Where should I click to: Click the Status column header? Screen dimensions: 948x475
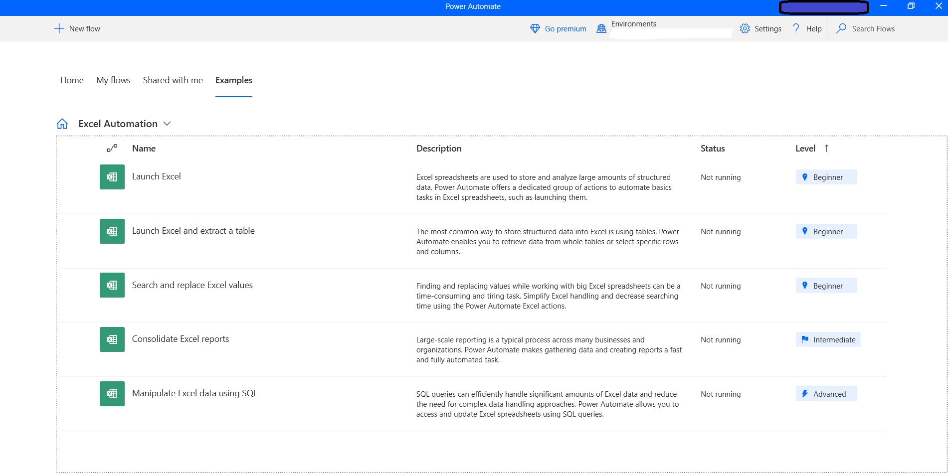pyautogui.click(x=713, y=149)
